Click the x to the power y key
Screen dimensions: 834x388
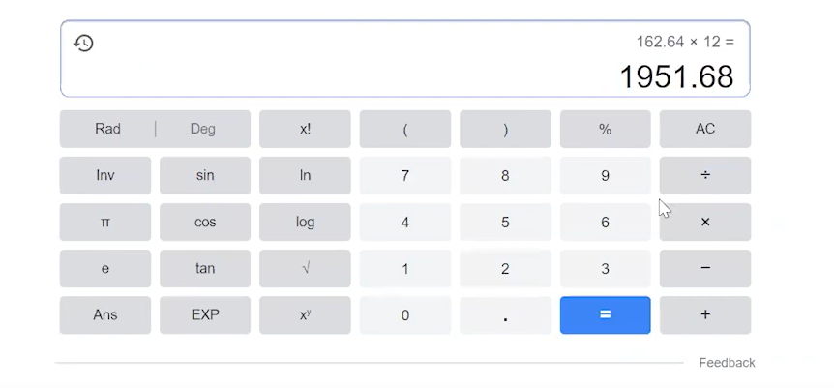pos(305,315)
